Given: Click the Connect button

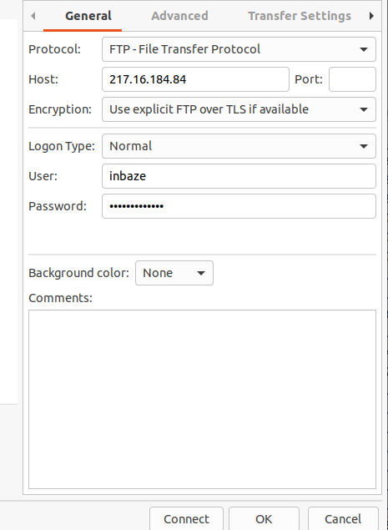Looking at the screenshot, I should (187, 519).
